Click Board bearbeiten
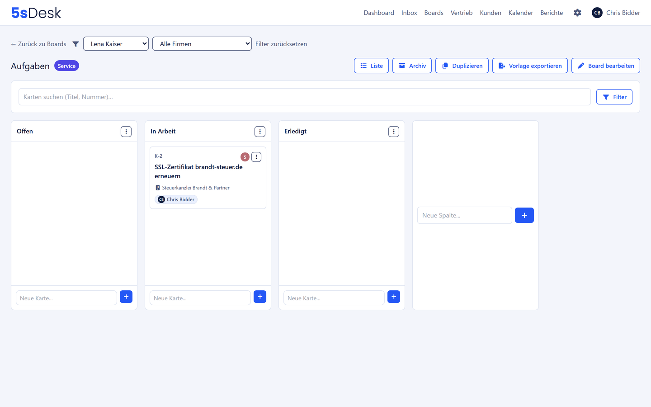651x407 pixels. click(605, 66)
